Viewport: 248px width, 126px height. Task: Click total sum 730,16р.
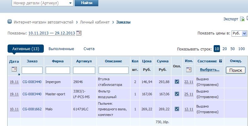coord(162,122)
